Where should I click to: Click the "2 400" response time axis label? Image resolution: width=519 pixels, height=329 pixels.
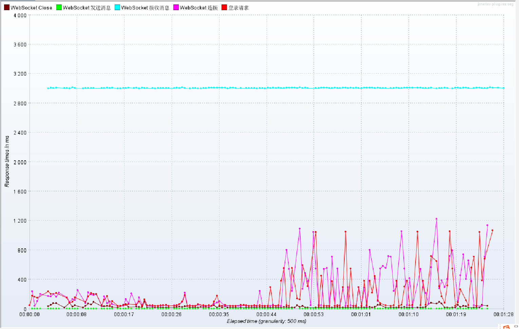[20, 132]
